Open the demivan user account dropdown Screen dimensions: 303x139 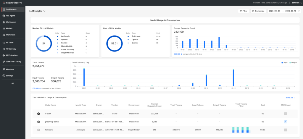296,3
